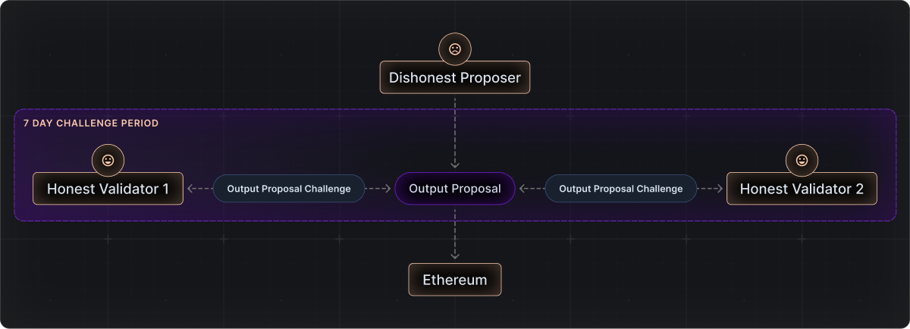Click the smiley icon above Honest Validator 2
This screenshot has width=910, height=329.
(802, 161)
